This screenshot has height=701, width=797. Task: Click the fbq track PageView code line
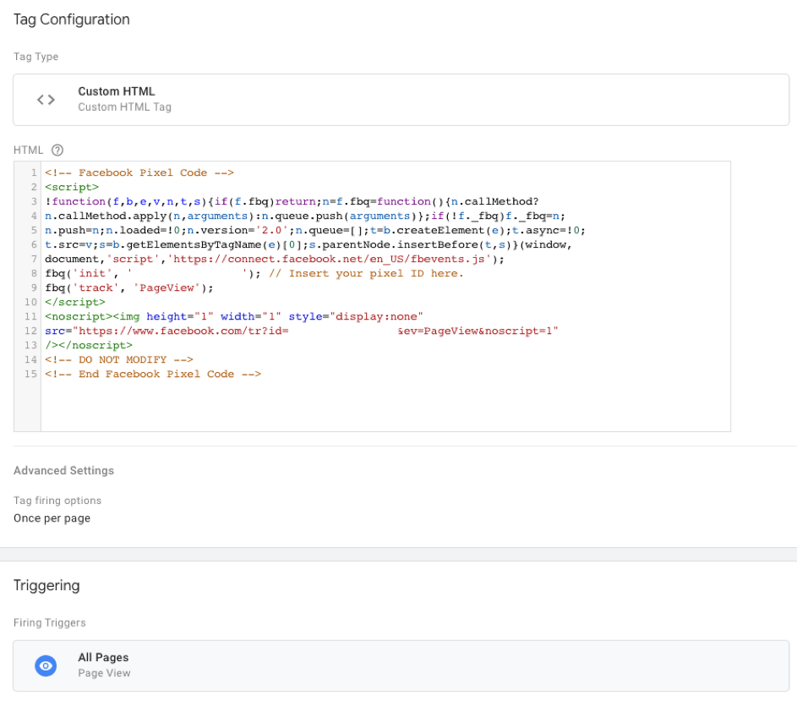tap(128, 288)
